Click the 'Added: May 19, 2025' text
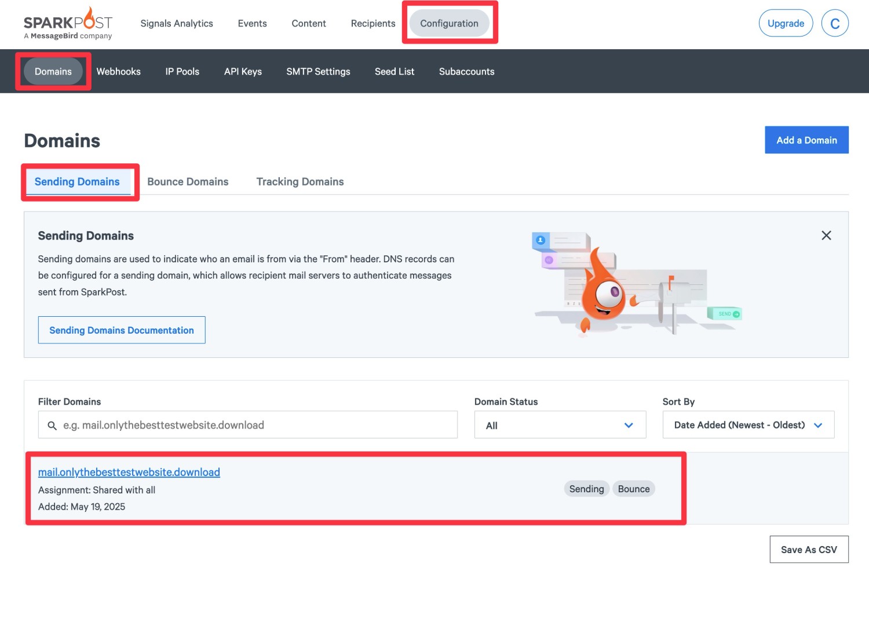The width and height of the screenshot is (869, 644). [82, 507]
